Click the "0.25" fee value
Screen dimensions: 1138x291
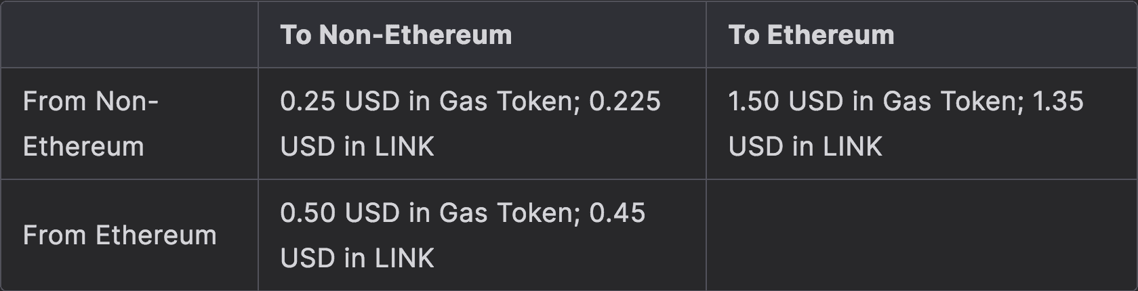[x=308, y=102]
